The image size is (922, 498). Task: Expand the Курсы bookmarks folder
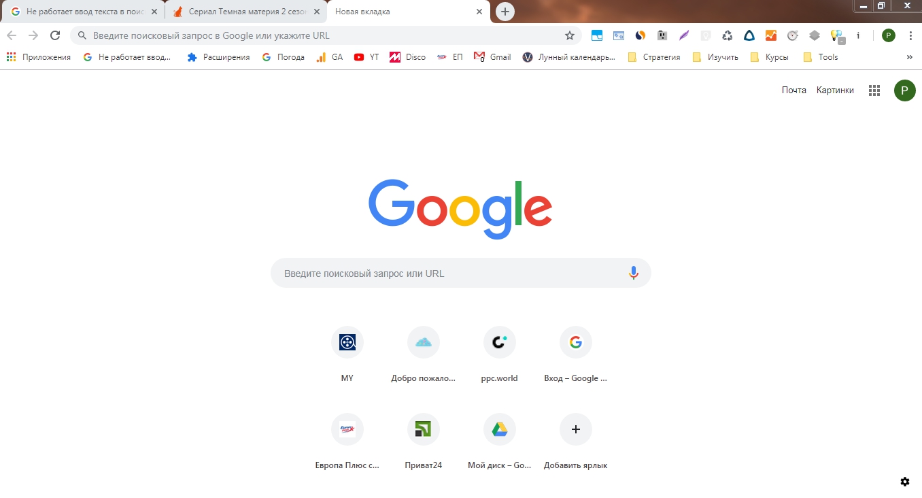tap(770, 57)
